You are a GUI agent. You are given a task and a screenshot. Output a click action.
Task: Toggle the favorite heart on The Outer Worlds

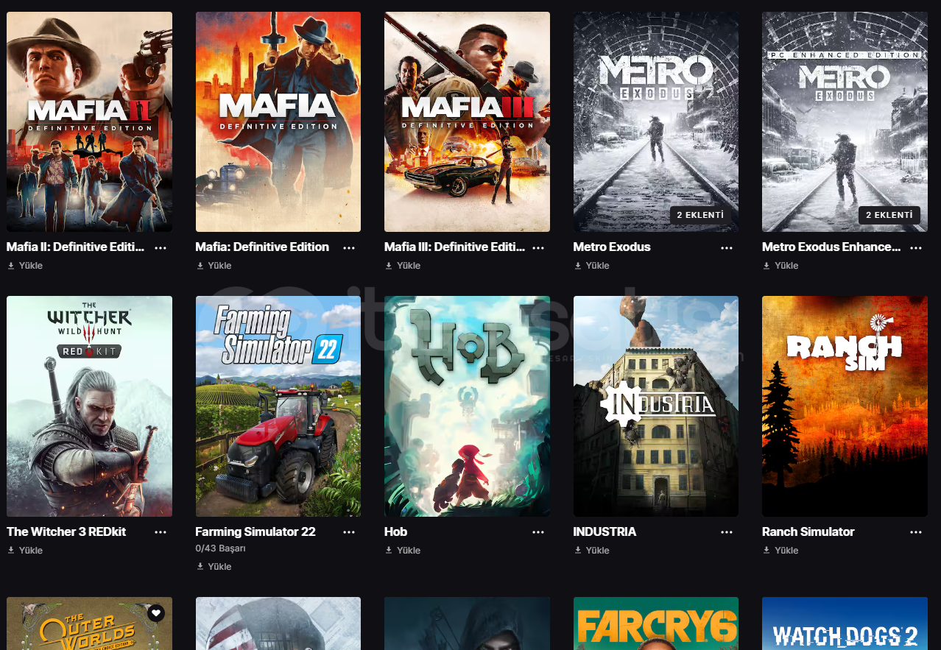(x=155, y=612)
